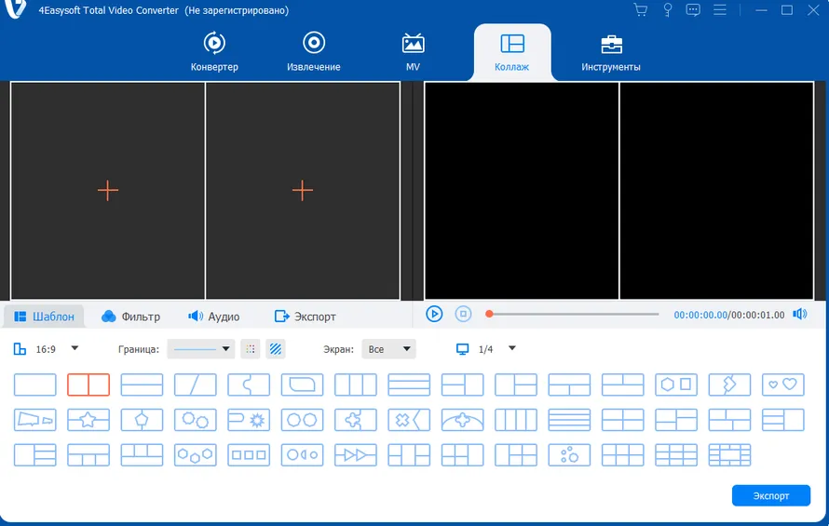Open the MV tab
This screenshot has height=526, width=829.
413,52
